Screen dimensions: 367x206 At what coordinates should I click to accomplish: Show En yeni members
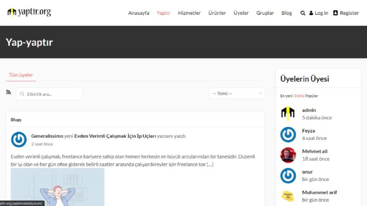(286, 96)
